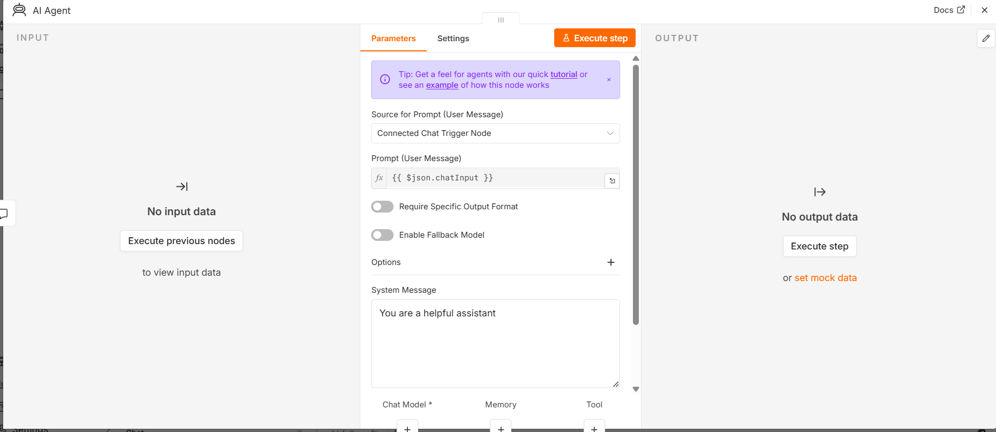The height and width of the screenshot is (432, 996).
Task: Click set mock data link
Action: 826,278
